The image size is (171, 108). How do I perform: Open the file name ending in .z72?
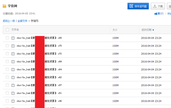[39, 54]
